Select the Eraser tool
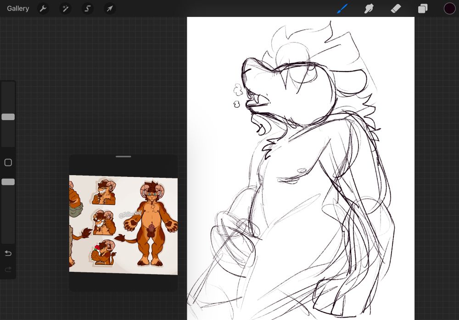 click(x=396, y=9)
